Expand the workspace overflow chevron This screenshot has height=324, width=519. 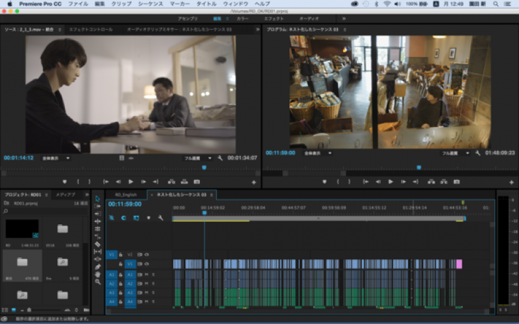pyautogui.click(x=344, y=19)
